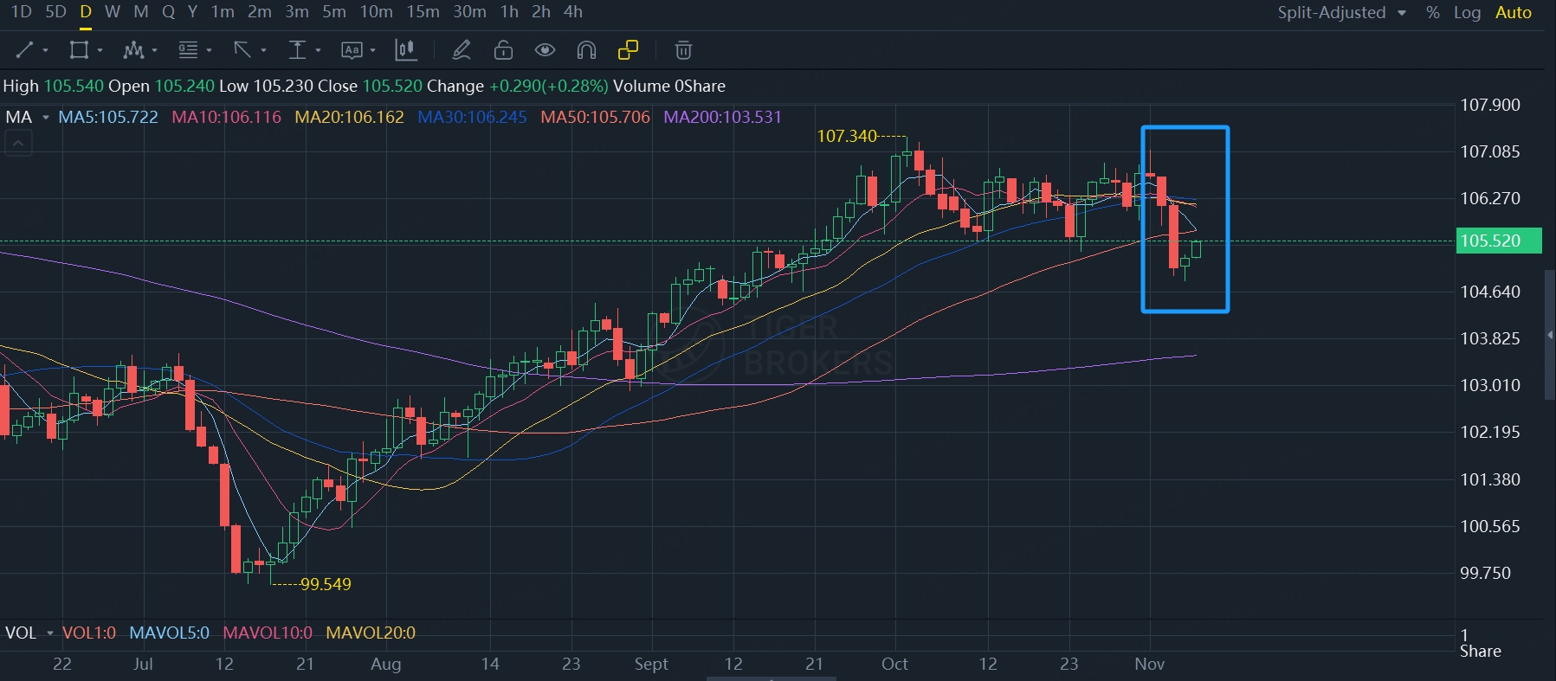The height and width of the screenshot is (681, 1556).
Task: Toggle the drawing lock icon
Action: (x=503, y=50)
